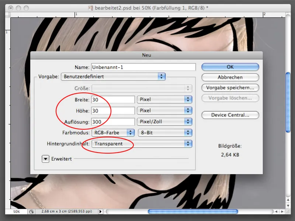Click the Bildgröße 2,64 KB value

pos(230,155)
